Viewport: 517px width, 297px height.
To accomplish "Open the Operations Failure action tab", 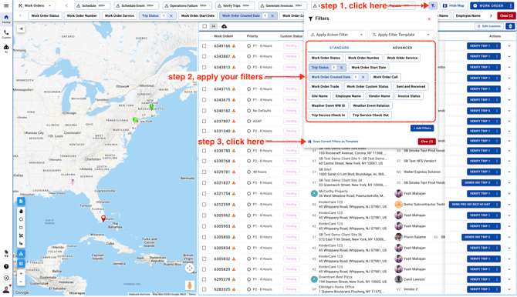I will [x=187, y=5].
